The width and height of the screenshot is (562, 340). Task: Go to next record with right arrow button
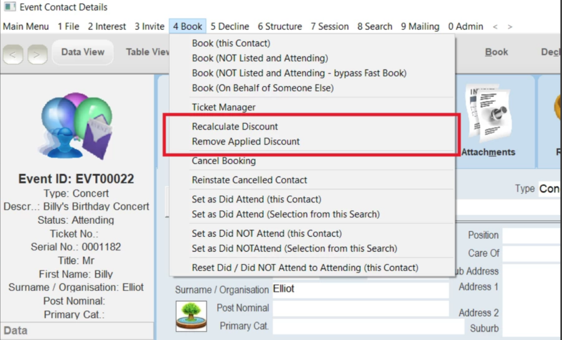click(37, 55)
